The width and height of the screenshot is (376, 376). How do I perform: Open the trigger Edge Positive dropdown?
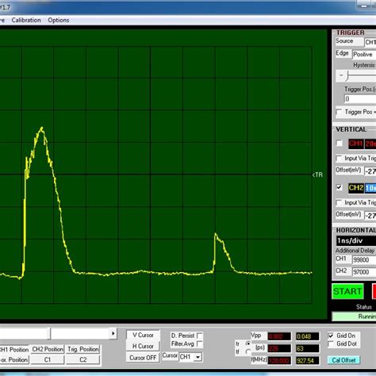pyautogui.click(x=364, y=54)
